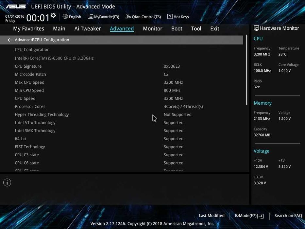Click the Hardware Monitor display icon
305x229 pixels.
[x=256, y=28]
